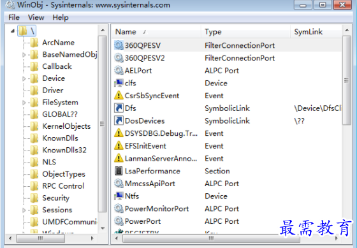Select the DosDevices name text
357x248 pixels.
(145, 120)
